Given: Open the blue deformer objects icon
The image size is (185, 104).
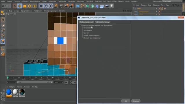Looking at the screenshot, I should click(x=97, y=6).
